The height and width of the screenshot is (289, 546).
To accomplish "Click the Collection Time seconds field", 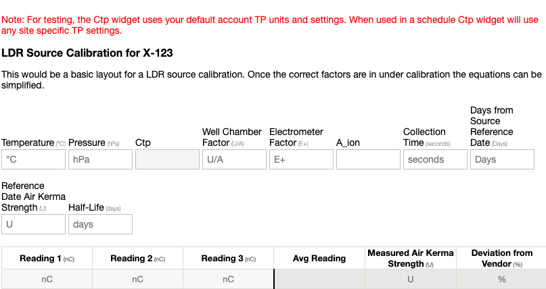I will point(435,159).
